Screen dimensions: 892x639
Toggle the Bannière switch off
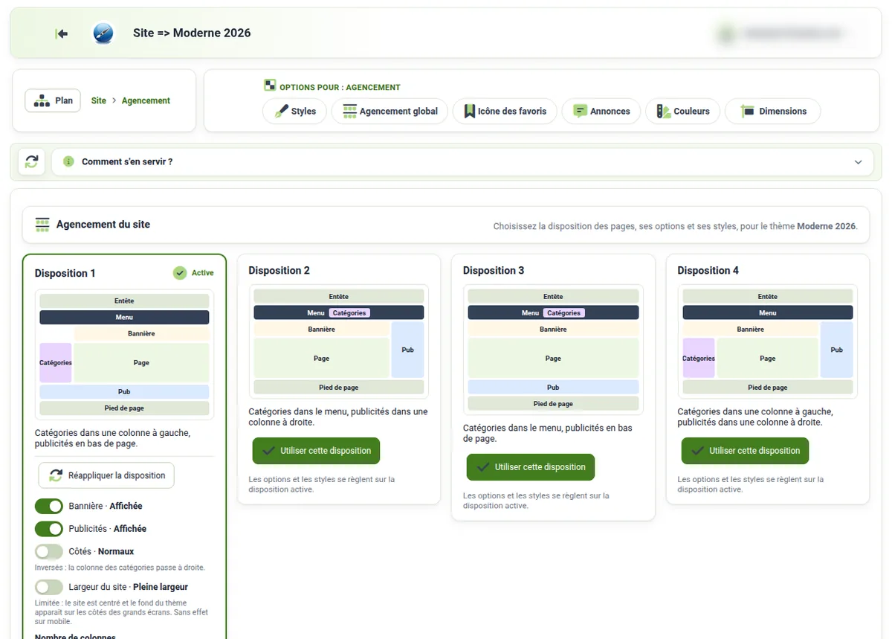(x=49, y=506)
